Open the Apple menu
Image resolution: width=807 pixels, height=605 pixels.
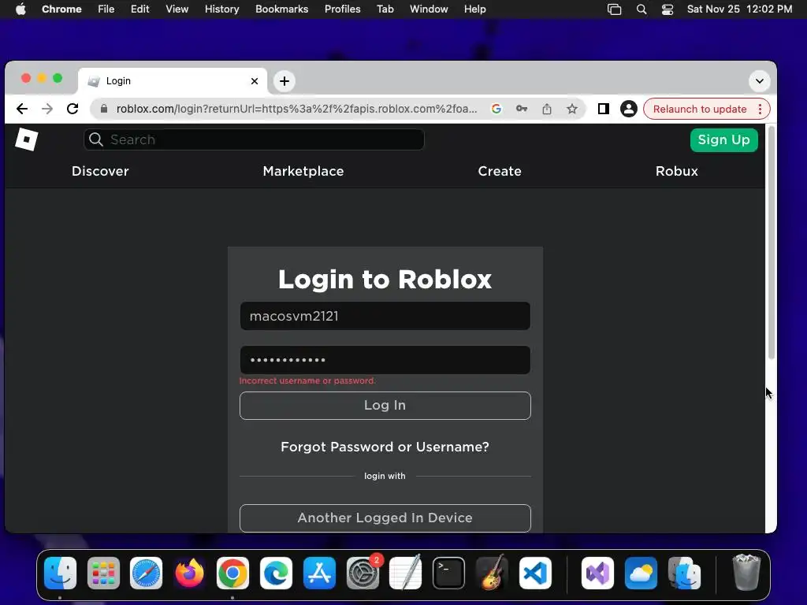pos(20,9)
